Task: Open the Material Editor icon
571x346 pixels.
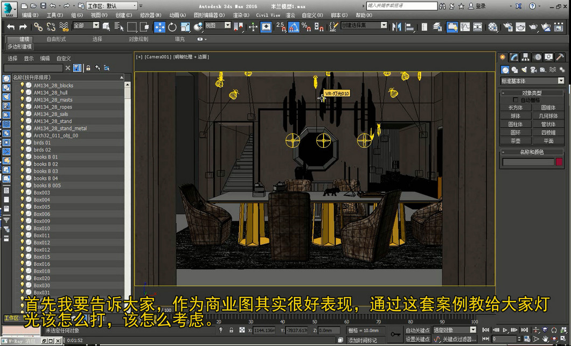Action: (x=493, y=27)
